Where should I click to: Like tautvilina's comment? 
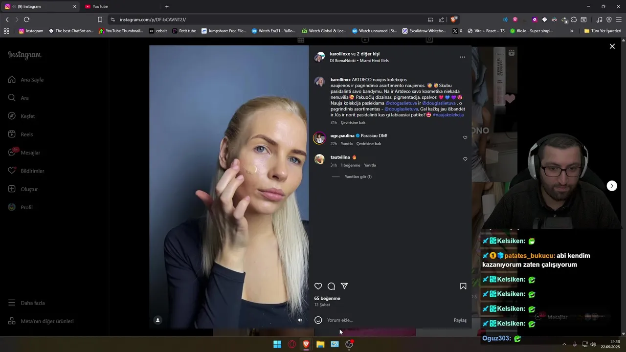(465, 159)
